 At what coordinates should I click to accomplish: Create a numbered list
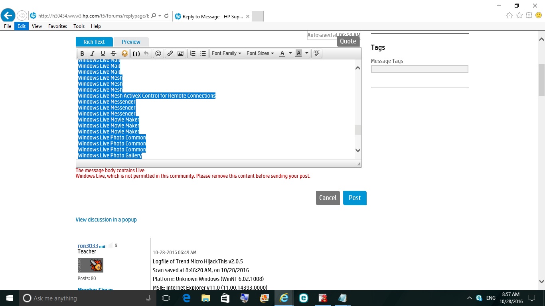[x=193, y=53]
